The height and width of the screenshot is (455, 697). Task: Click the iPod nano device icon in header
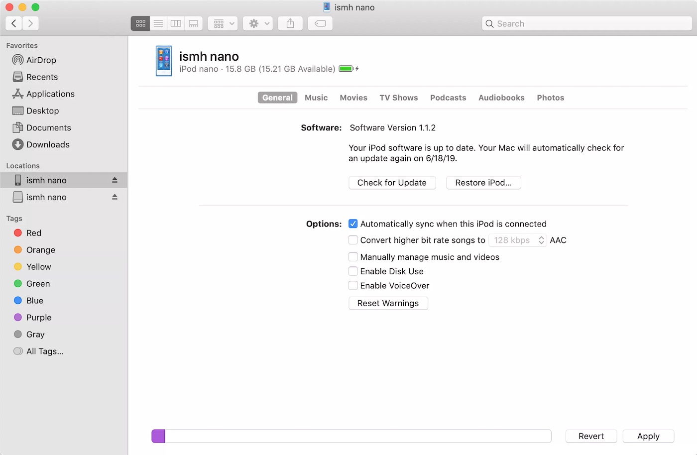point(164,61)
